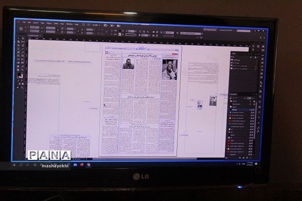Click the Publish Online button
The image size is (302, 201).
[x=210, y=30]
